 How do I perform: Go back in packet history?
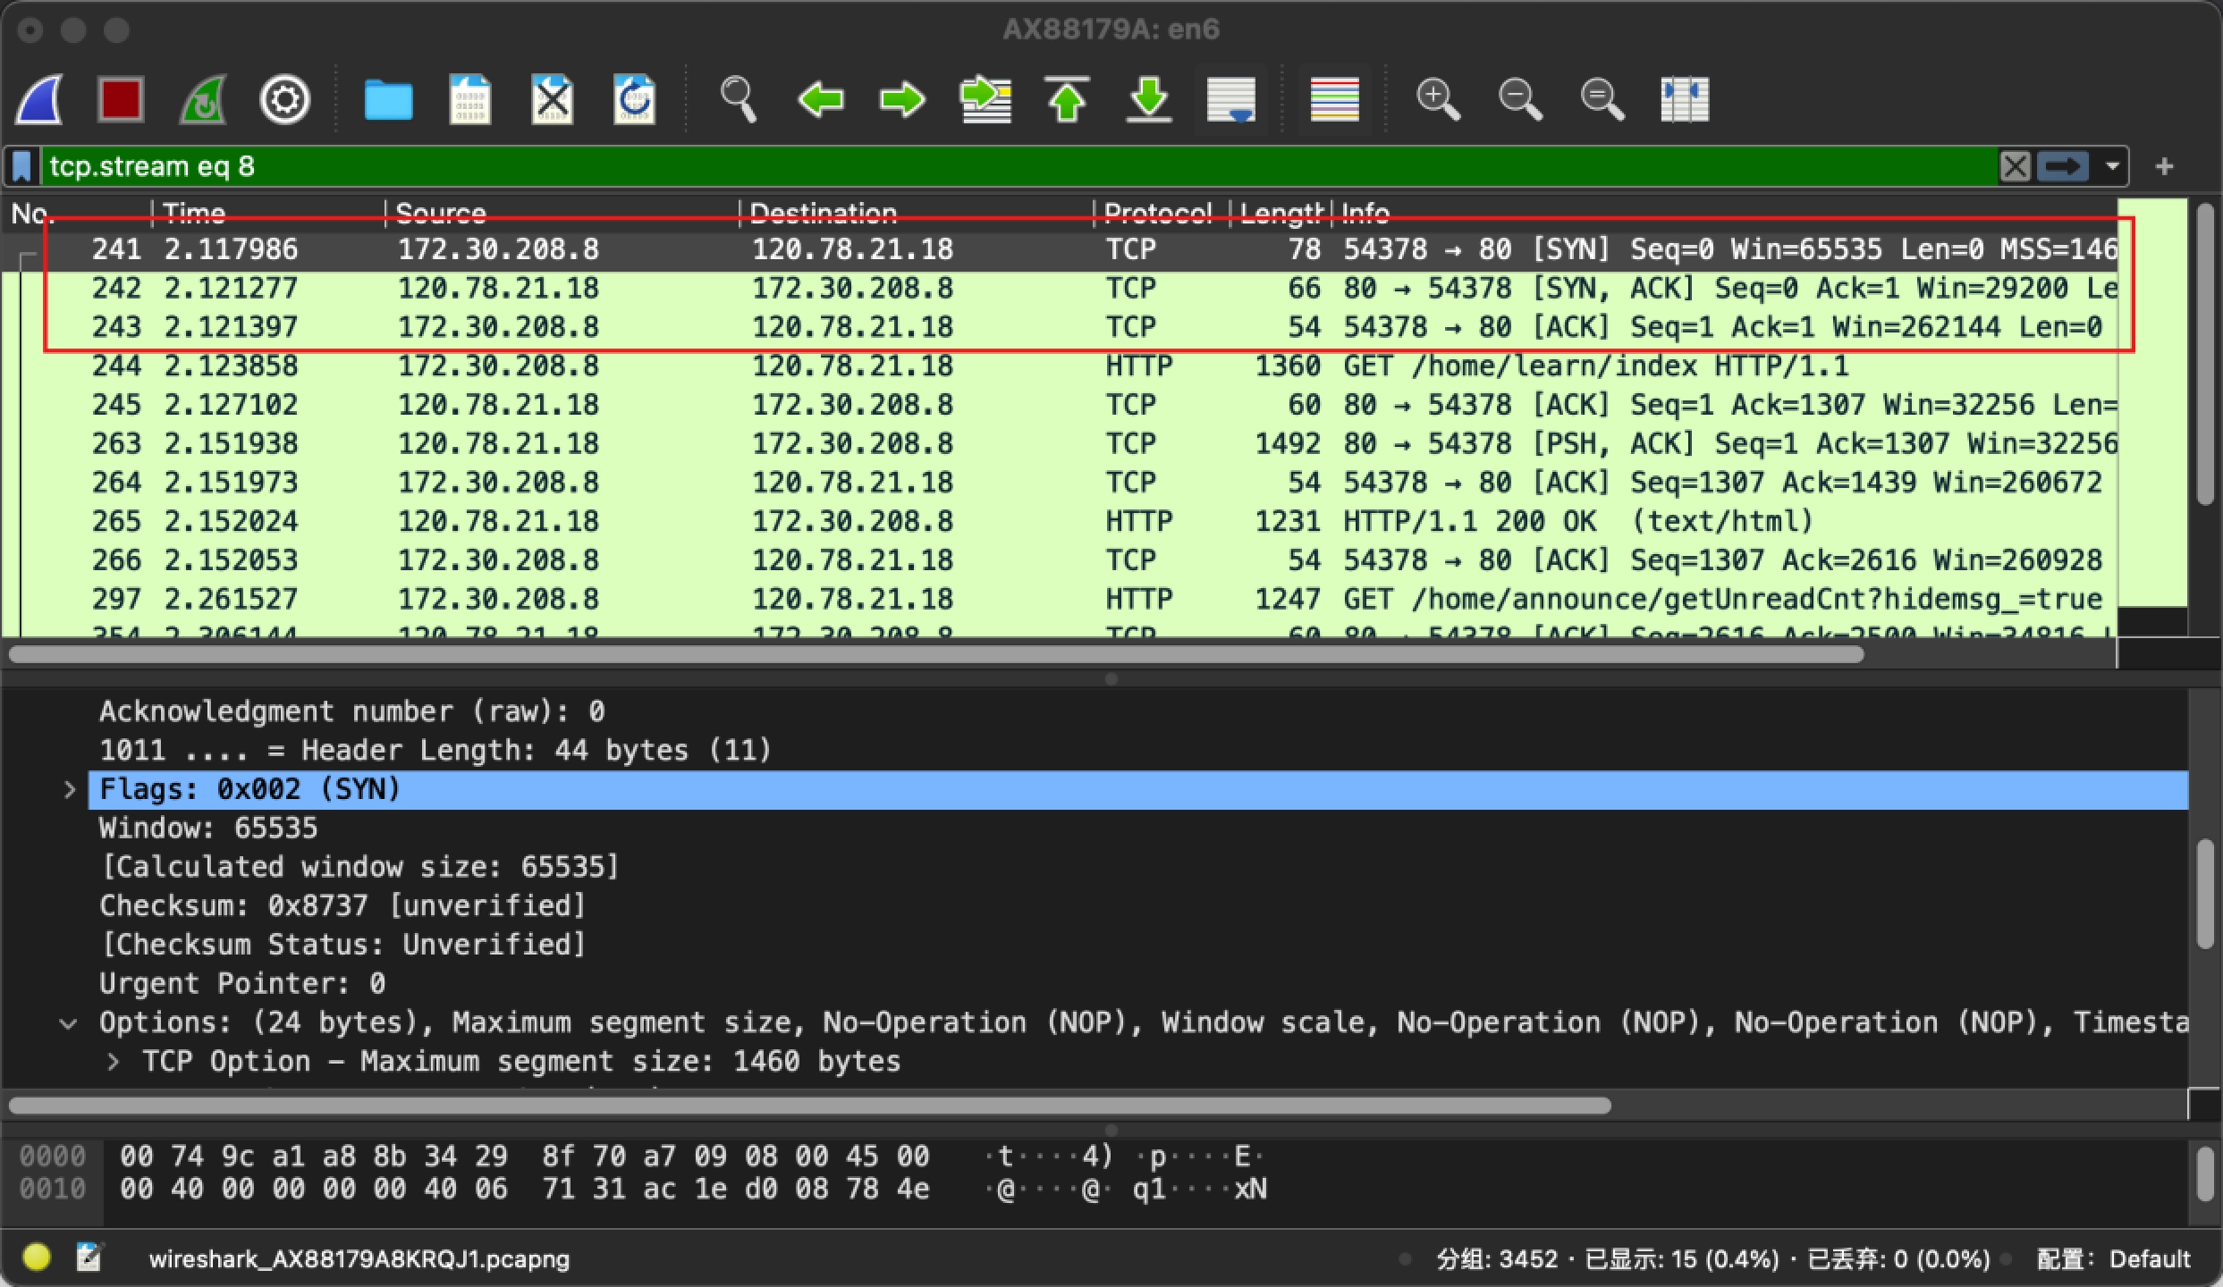click(x=820, y=99)
